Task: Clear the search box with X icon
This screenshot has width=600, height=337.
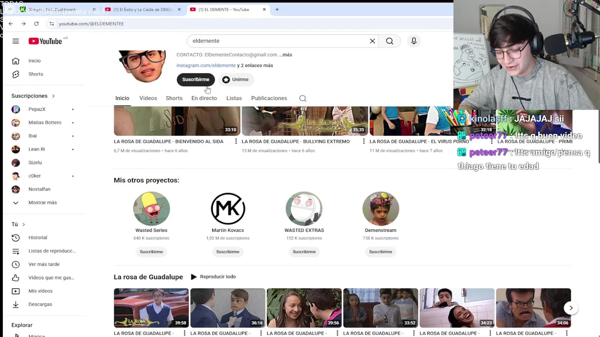Action: [372, 41]
